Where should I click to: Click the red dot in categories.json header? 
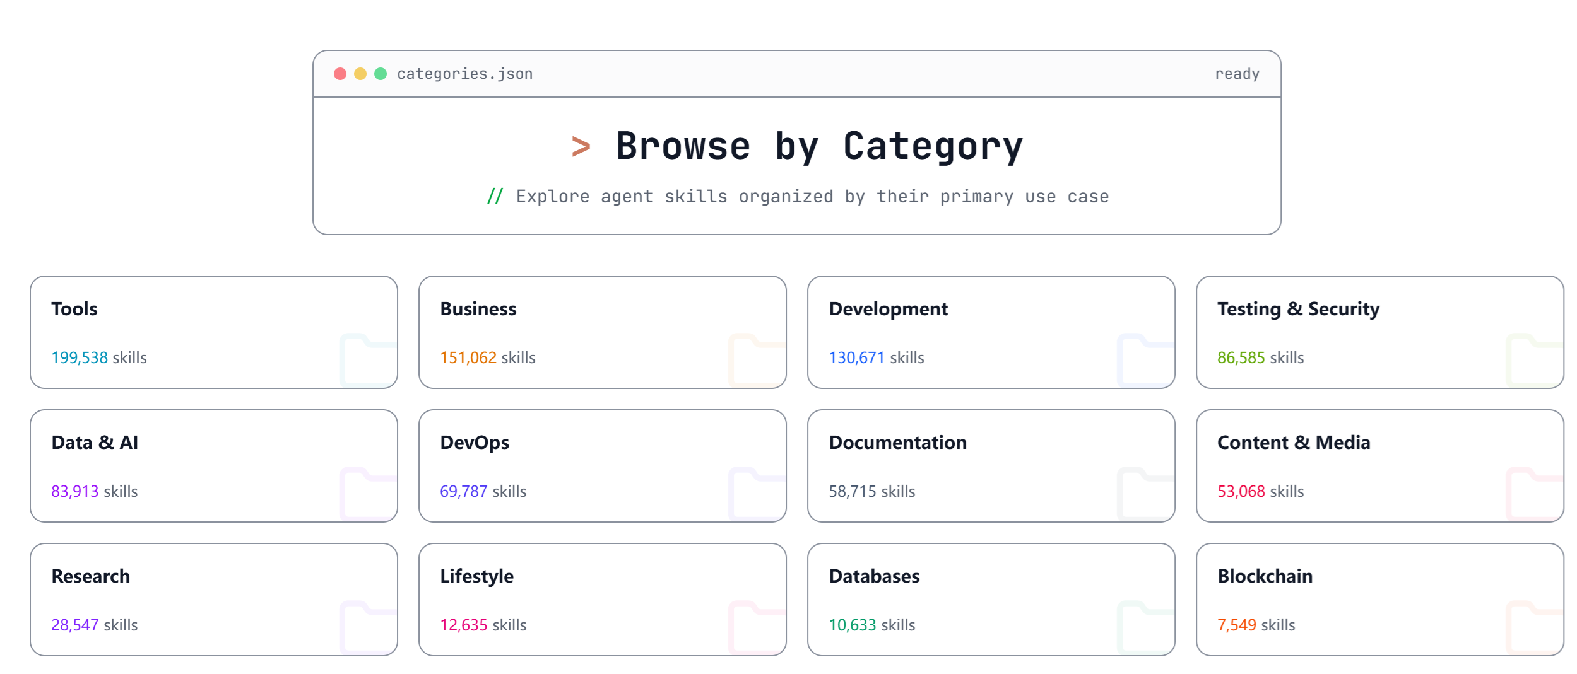340,74
